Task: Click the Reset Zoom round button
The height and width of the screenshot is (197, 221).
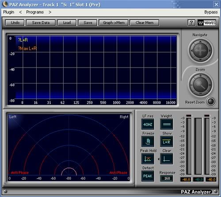Action: [211, 102]
